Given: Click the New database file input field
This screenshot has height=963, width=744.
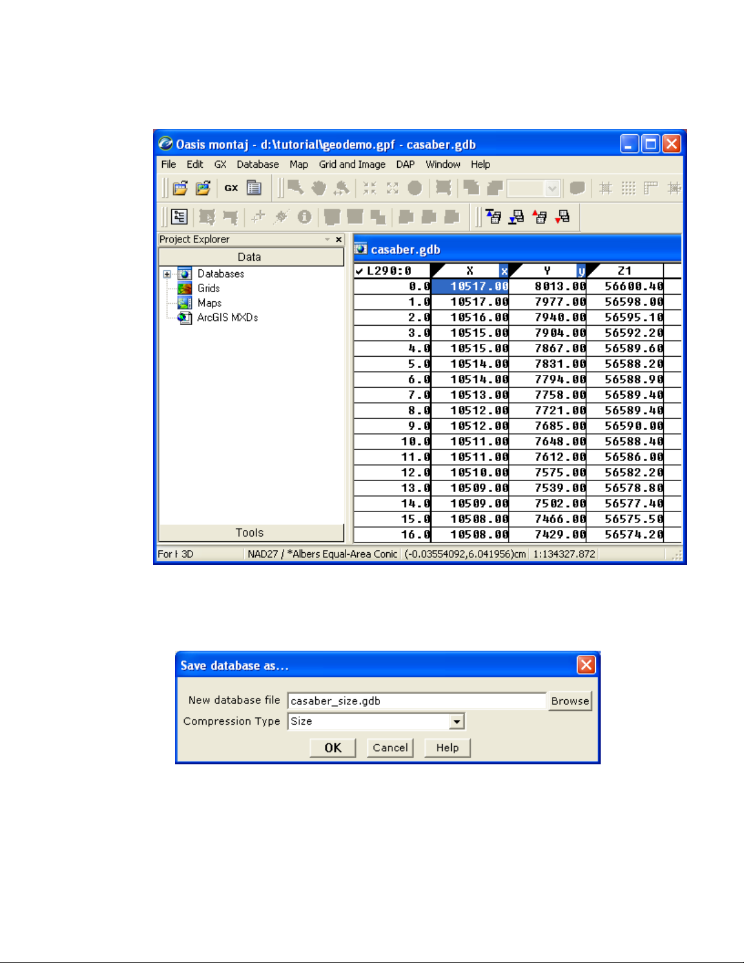Looking at the screenshot, I should click(417, 701).
